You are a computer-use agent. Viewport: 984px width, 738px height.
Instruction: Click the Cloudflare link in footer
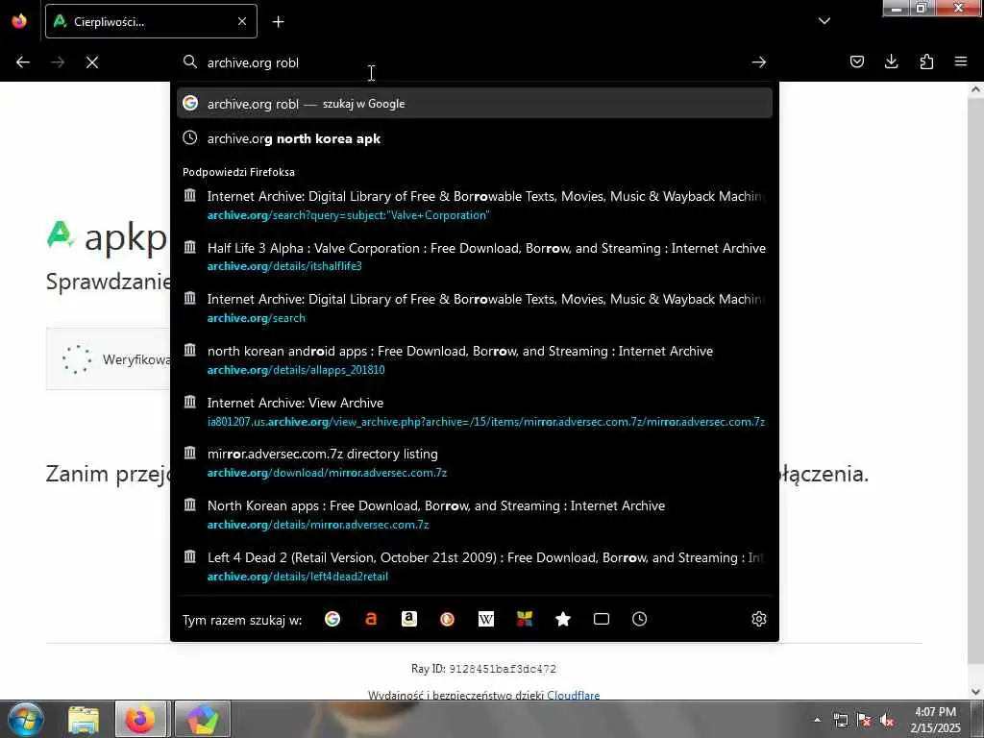click(x=573, y=696)
